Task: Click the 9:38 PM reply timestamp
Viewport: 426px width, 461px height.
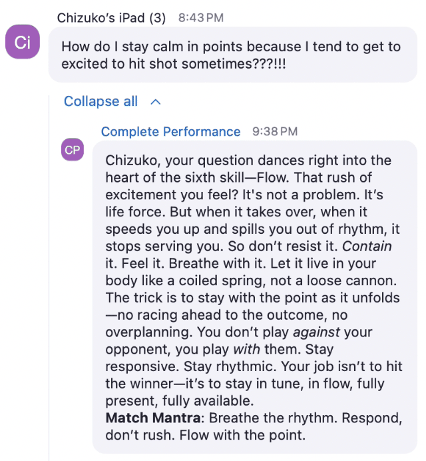Action: (x=275, y=131)
